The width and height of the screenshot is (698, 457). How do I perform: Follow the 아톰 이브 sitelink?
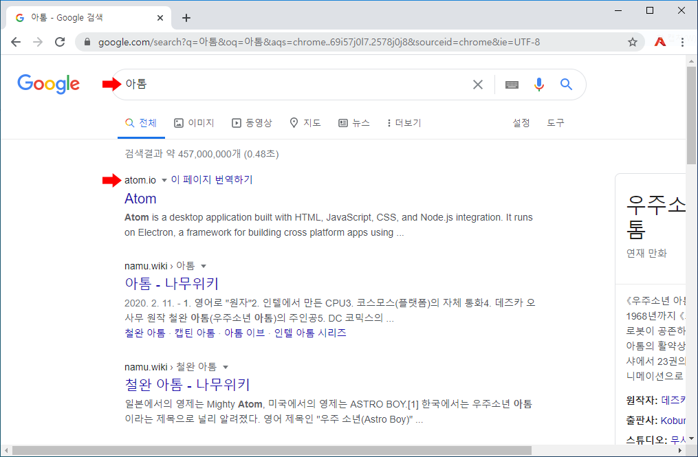tap(244, 333)
